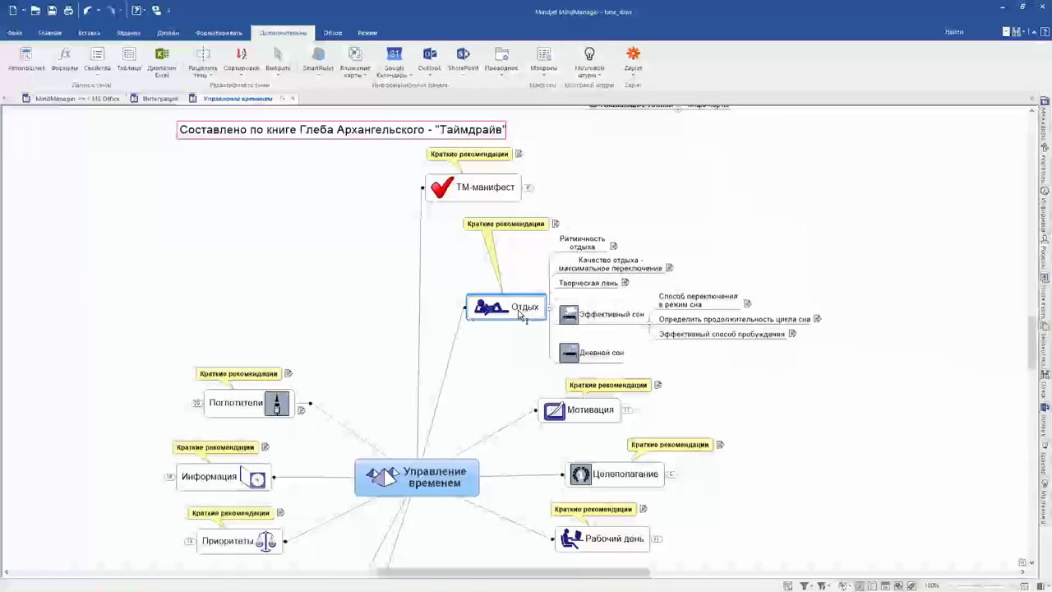Open the Google Calendar ribbon button
The height and width of the screenshot is (592, 1052).
[x=394, y=62]
